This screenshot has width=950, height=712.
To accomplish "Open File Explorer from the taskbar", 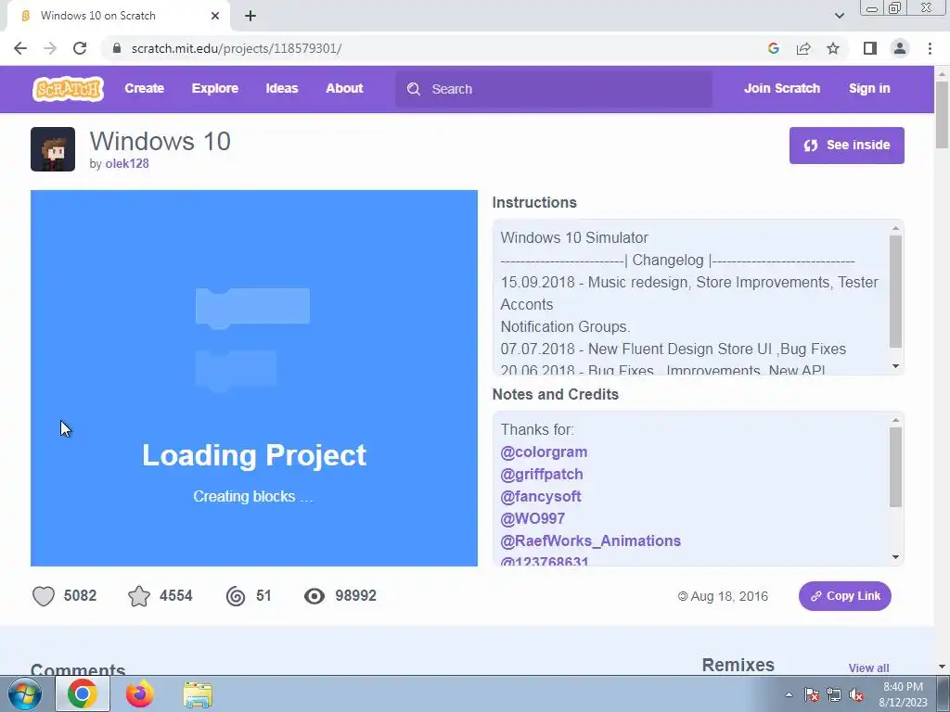I will click(198, 695).
